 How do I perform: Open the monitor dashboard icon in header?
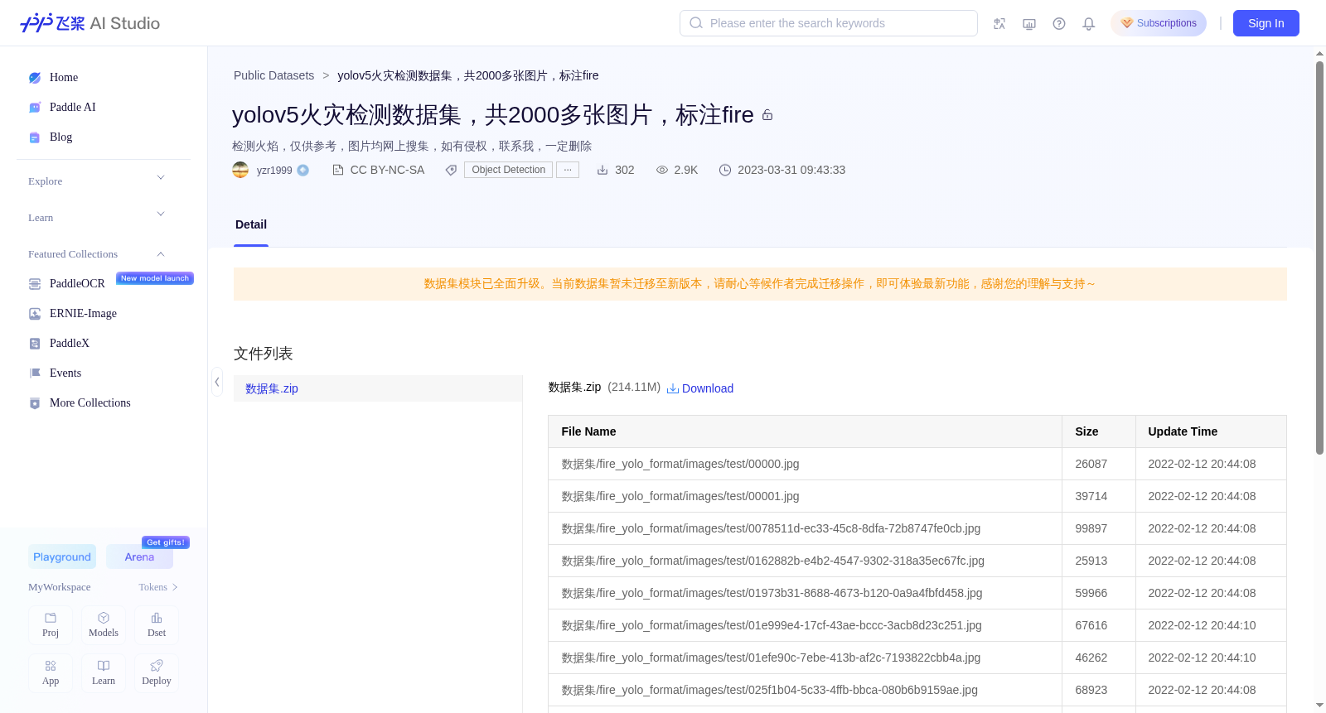(1029, 23)
